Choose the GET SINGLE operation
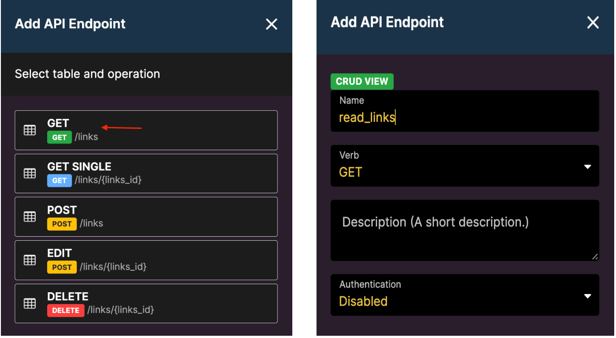Viewport: 616px width, 338px height. (146, 173)
